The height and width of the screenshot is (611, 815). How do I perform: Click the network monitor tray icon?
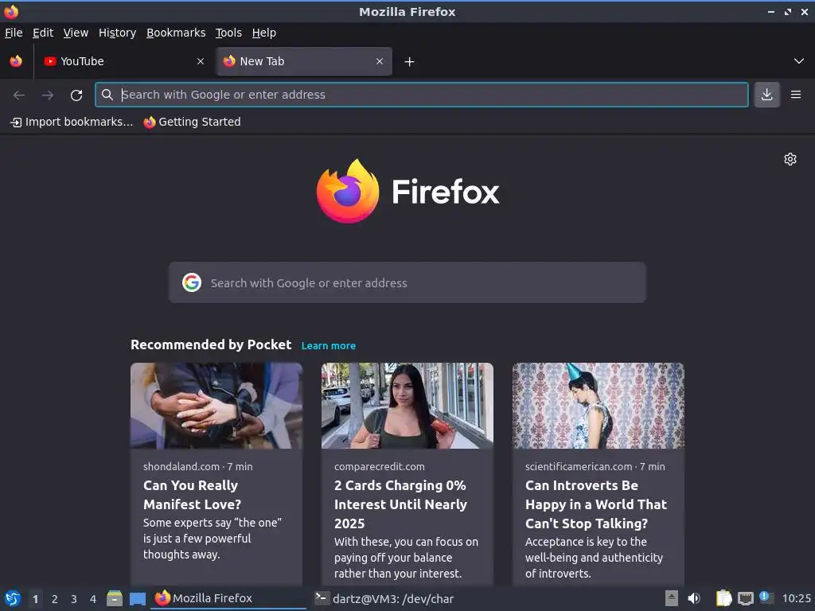(745, 598)
